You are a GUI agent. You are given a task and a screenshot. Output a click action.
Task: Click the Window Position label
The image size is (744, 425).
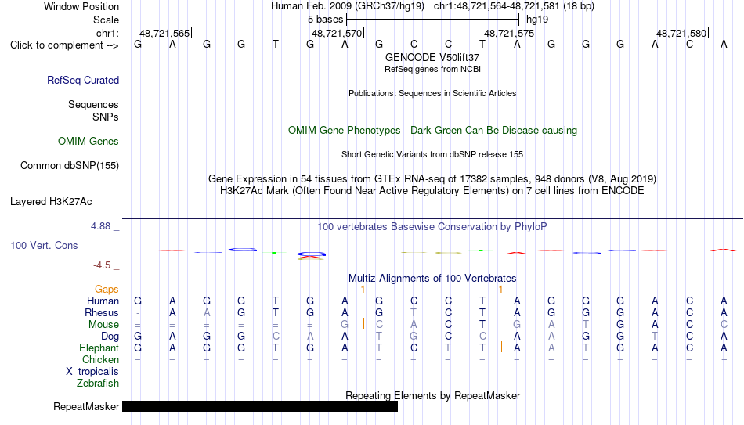click(81, 6)
